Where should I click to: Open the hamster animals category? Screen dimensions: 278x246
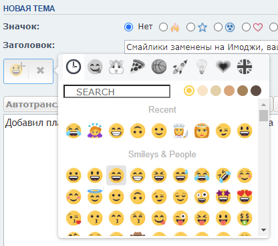[x=116, y=67]
